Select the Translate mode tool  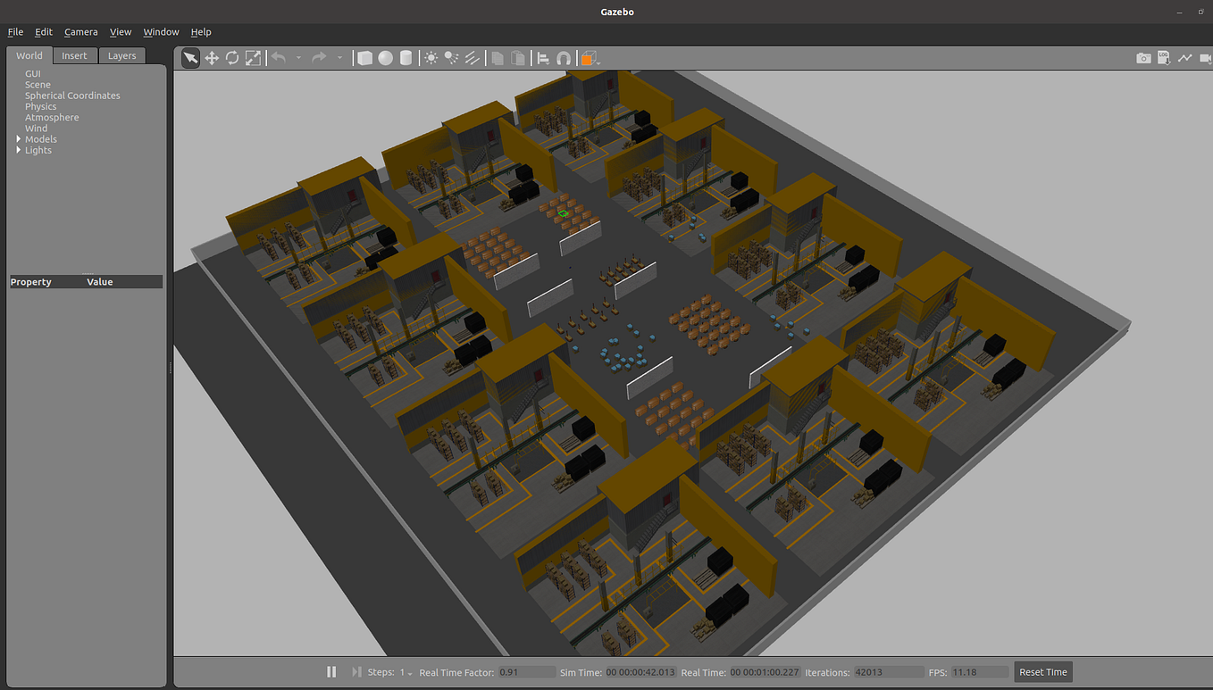pyautogui.click(x=212, y=57)
